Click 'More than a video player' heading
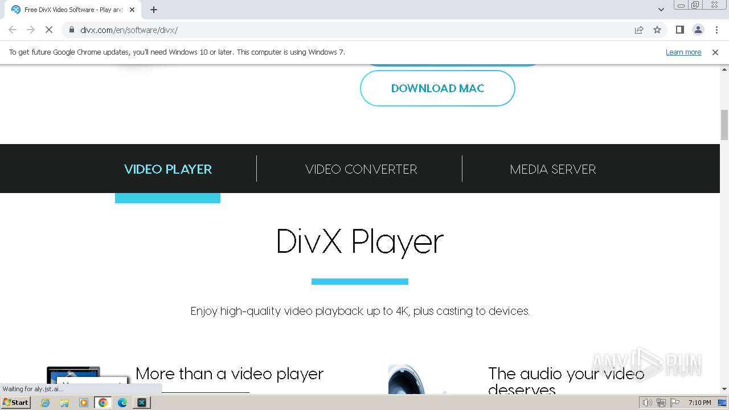The height and width of the screenshot is (410, 729). click(230, 374)
